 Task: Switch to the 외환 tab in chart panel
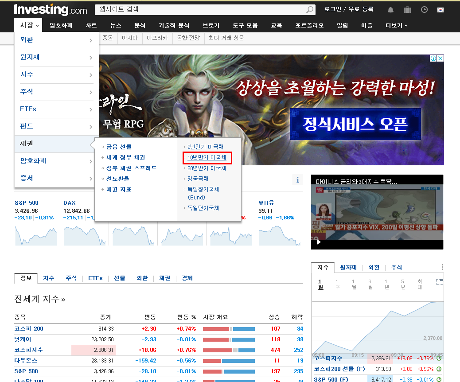pos(374,267)
